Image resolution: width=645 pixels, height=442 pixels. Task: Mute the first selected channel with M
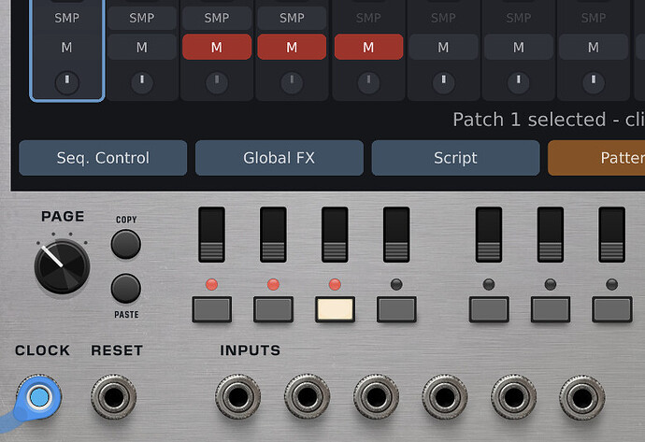point(66,48)
